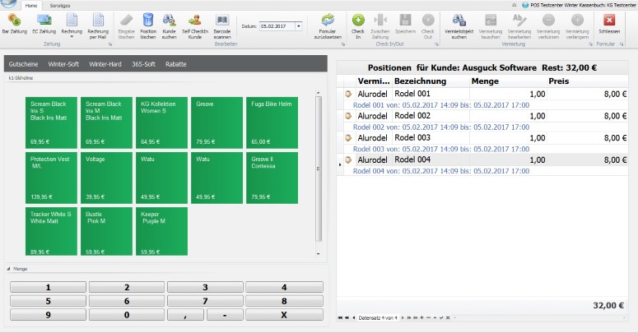Add KG Kollektion Women S tile
Image resolution: width=638 pixels, height=333 pixels.
[162, 123]
